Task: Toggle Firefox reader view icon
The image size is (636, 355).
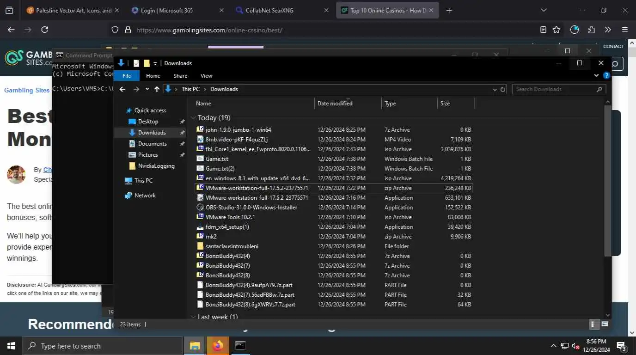Action: point(543,30)
